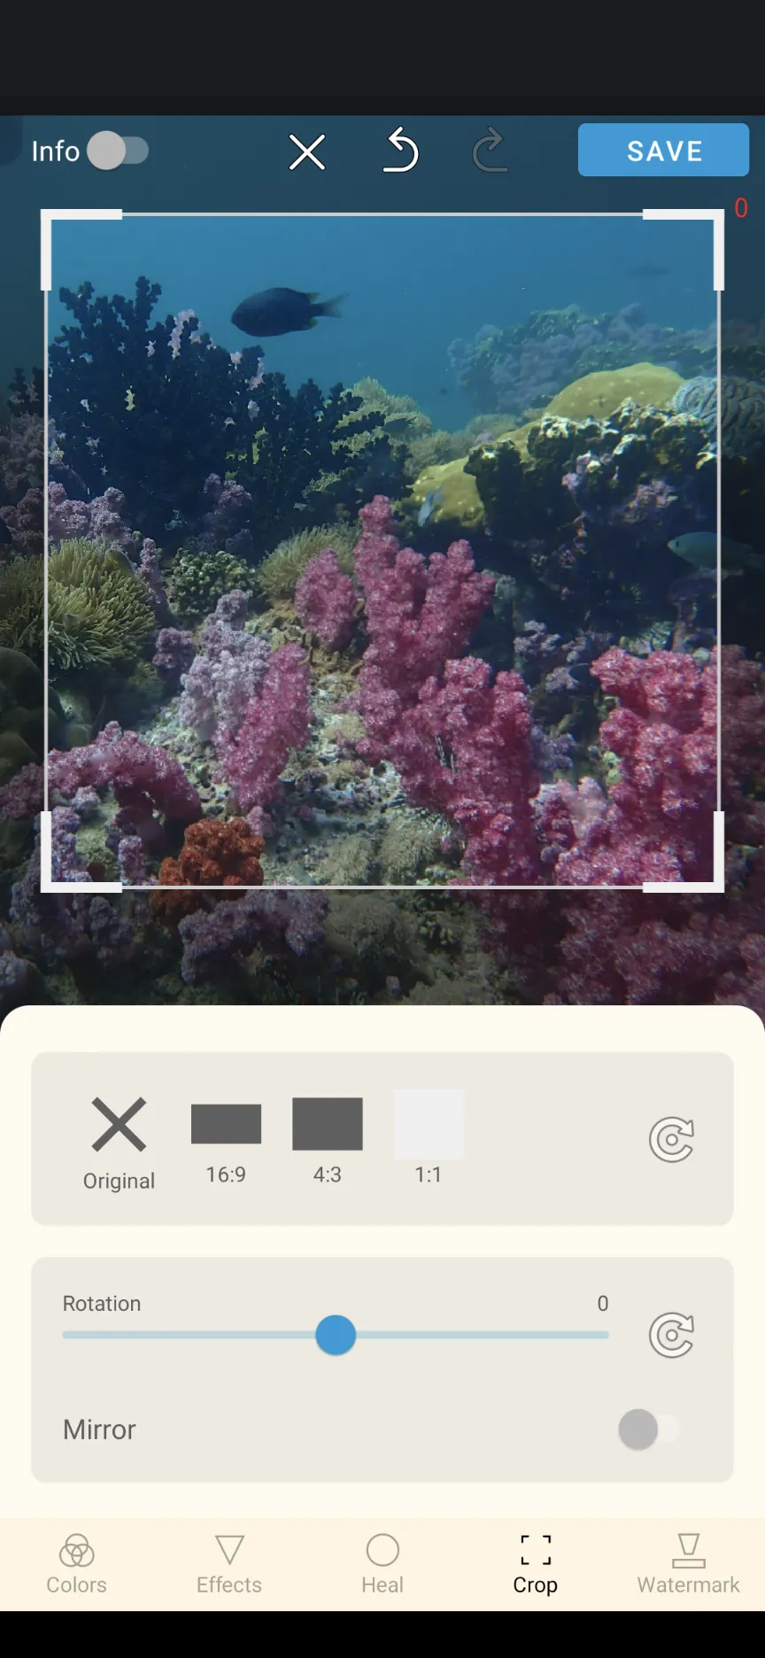Undo the last edit
765x1658 pixels.
(x=401, y=150)
